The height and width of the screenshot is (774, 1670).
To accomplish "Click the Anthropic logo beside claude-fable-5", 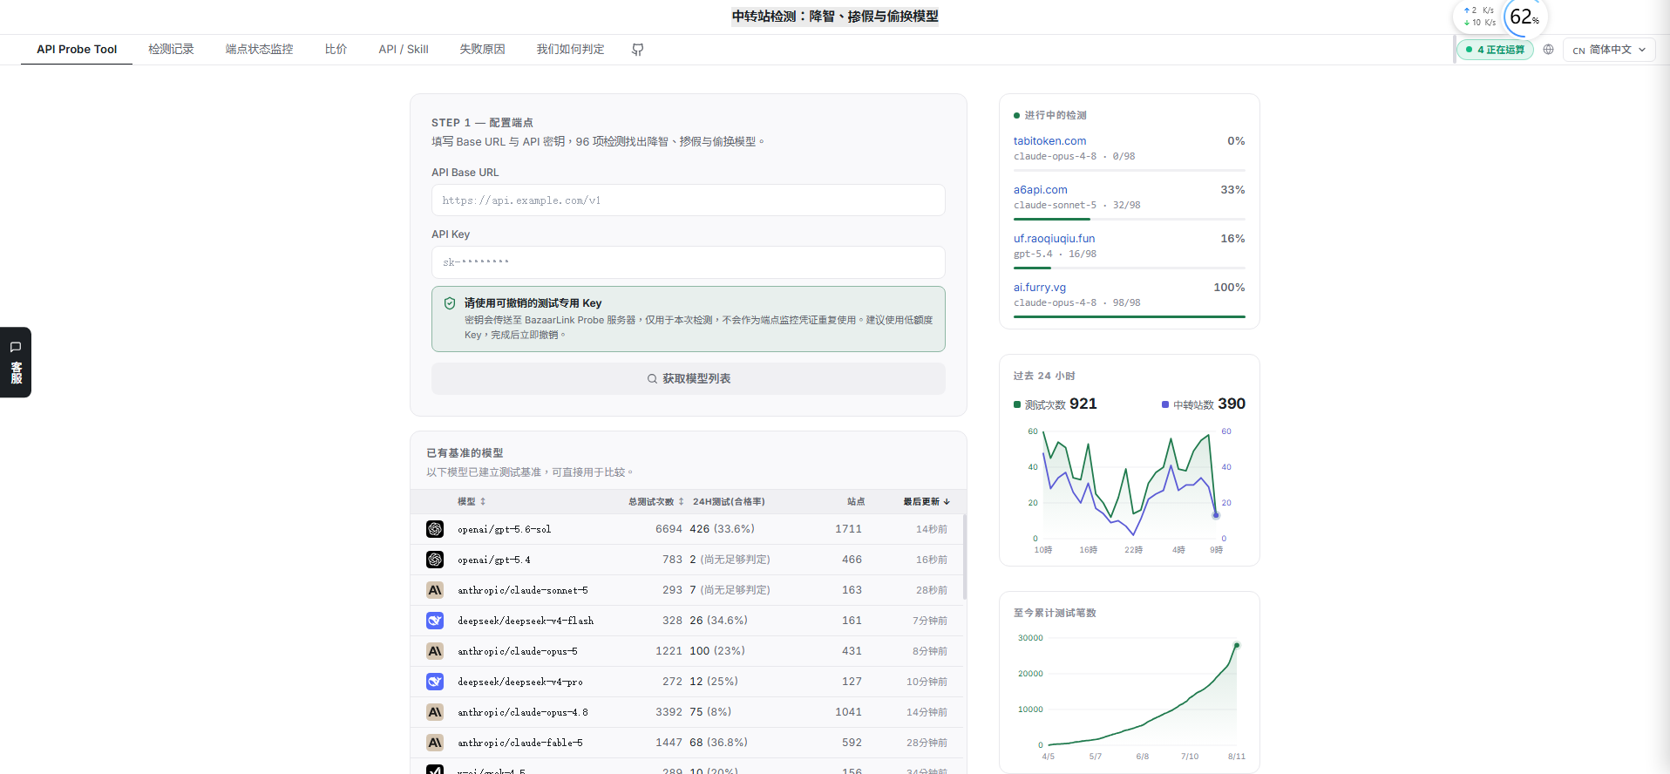I will point(435,743).
